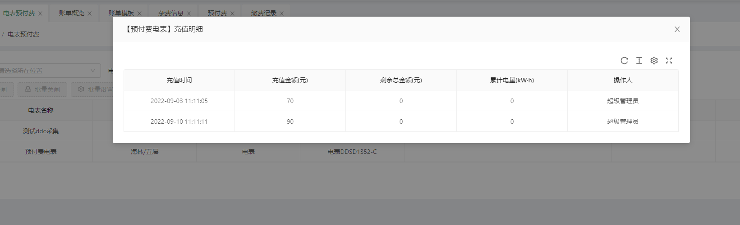Switch to the 杂费信息 tab
This screenshot has height=225, width=740.
[x=171, y=13]
